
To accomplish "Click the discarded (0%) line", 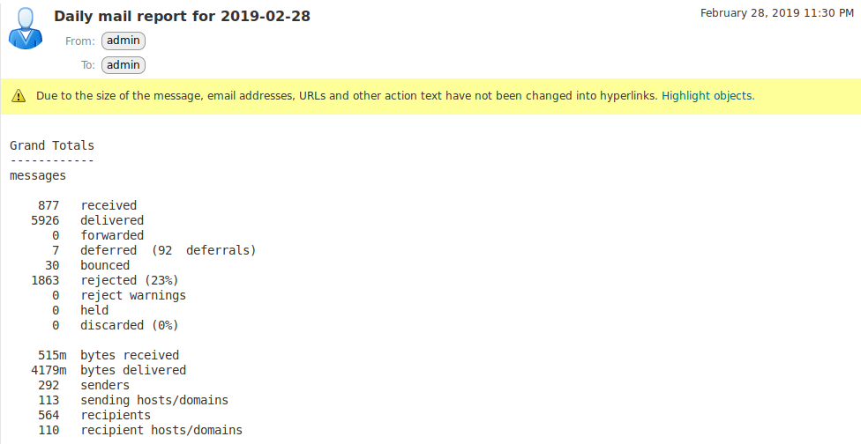I will [x=129, y=325].
